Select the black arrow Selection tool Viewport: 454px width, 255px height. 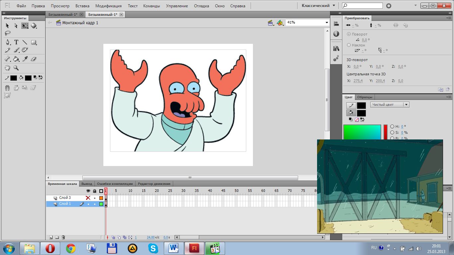(x=7, y=26)
